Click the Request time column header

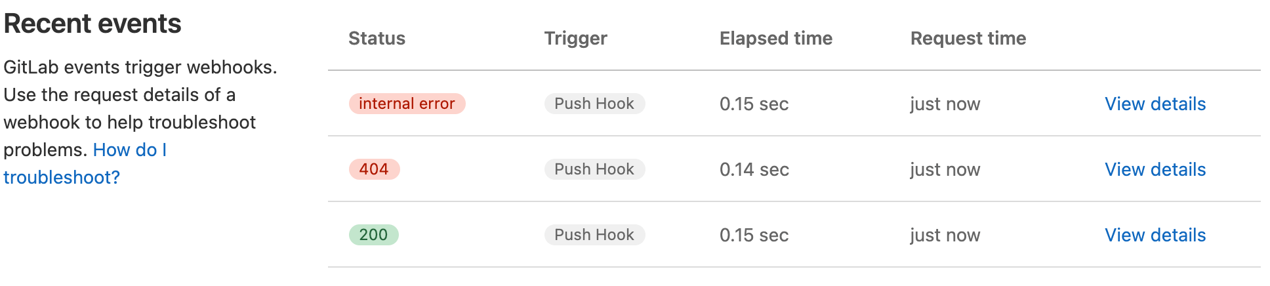coord(968,38)
